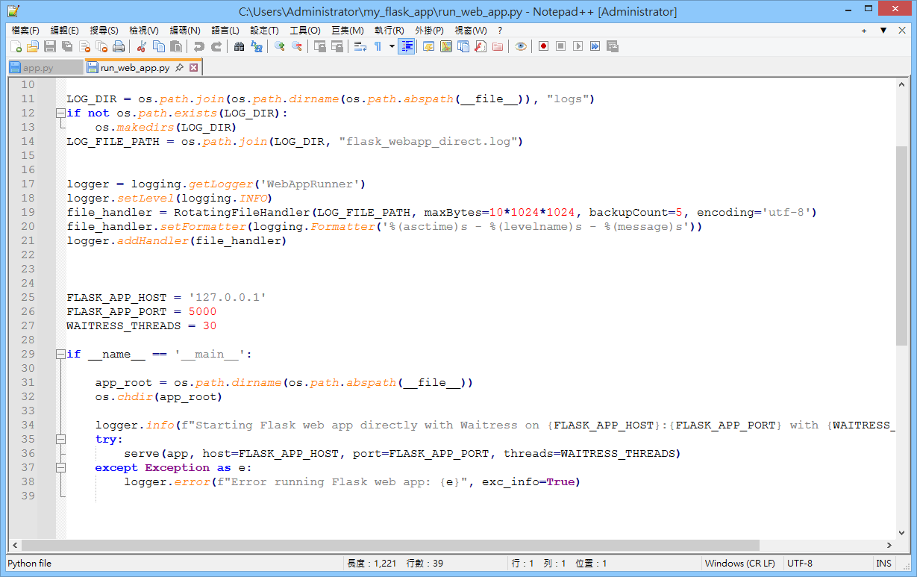This screenshot has height=577, width=917.
Task: Click the Undo arrow icon
Action: (x=198, y=46)
